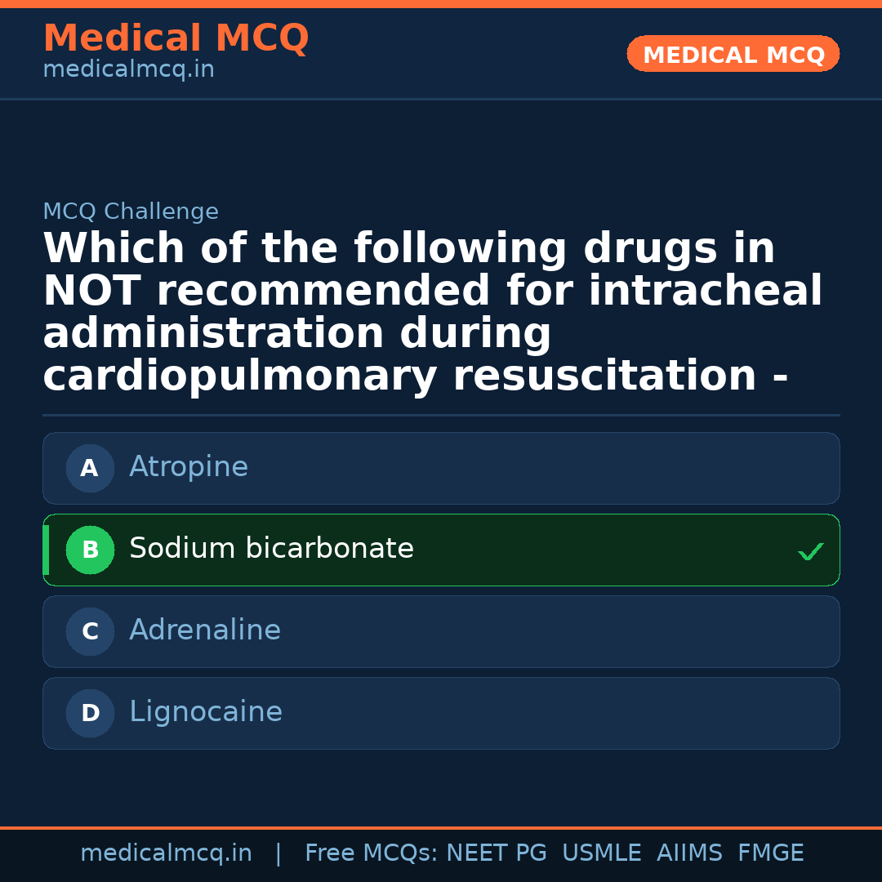Click the green checkmark icon

(810, 552)
